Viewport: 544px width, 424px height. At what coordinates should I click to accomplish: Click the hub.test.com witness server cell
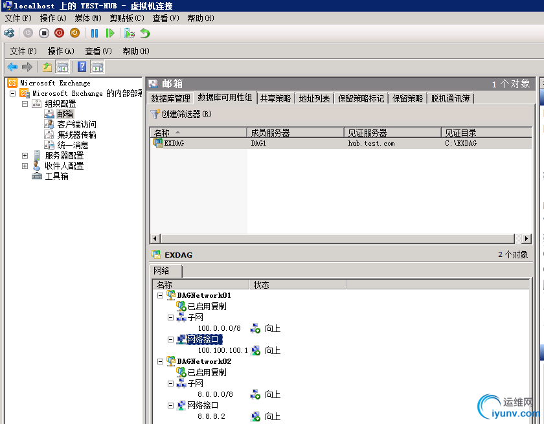[x=371, y=143]
